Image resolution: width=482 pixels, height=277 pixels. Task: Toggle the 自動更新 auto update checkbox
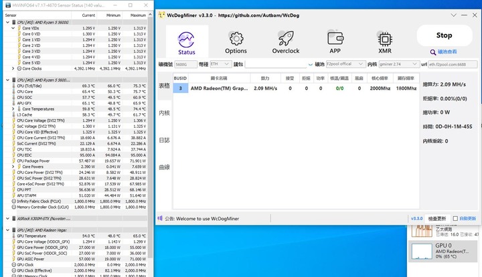(455, 218)
